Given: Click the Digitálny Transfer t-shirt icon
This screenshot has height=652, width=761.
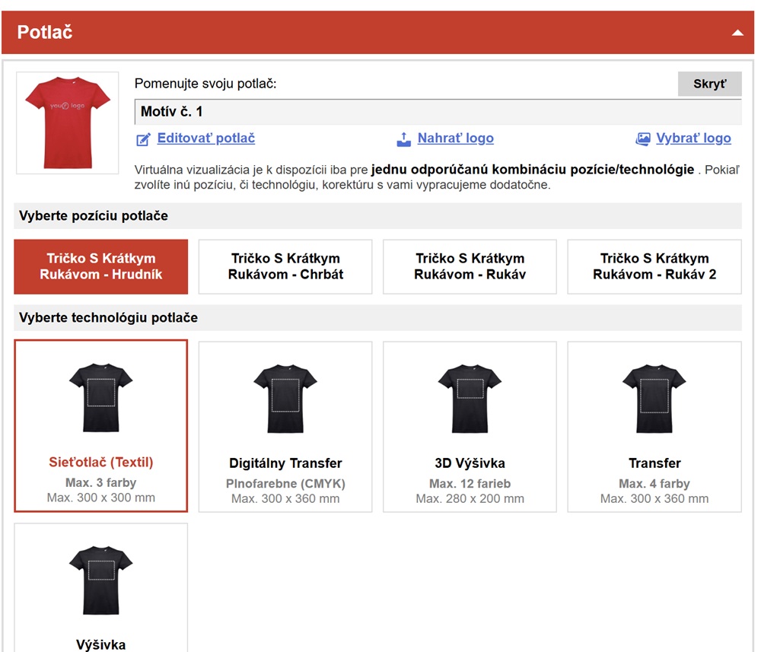Looking at the screenshot, I should coord(285,399).
